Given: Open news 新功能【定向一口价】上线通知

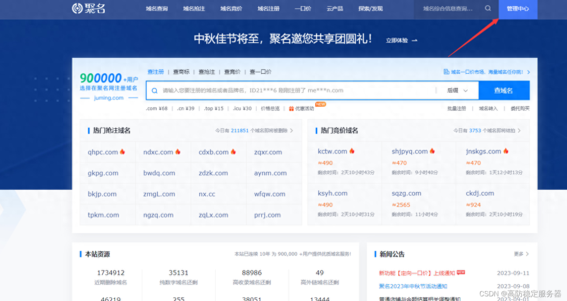Looking at the screenshot, I should [417, 273].
